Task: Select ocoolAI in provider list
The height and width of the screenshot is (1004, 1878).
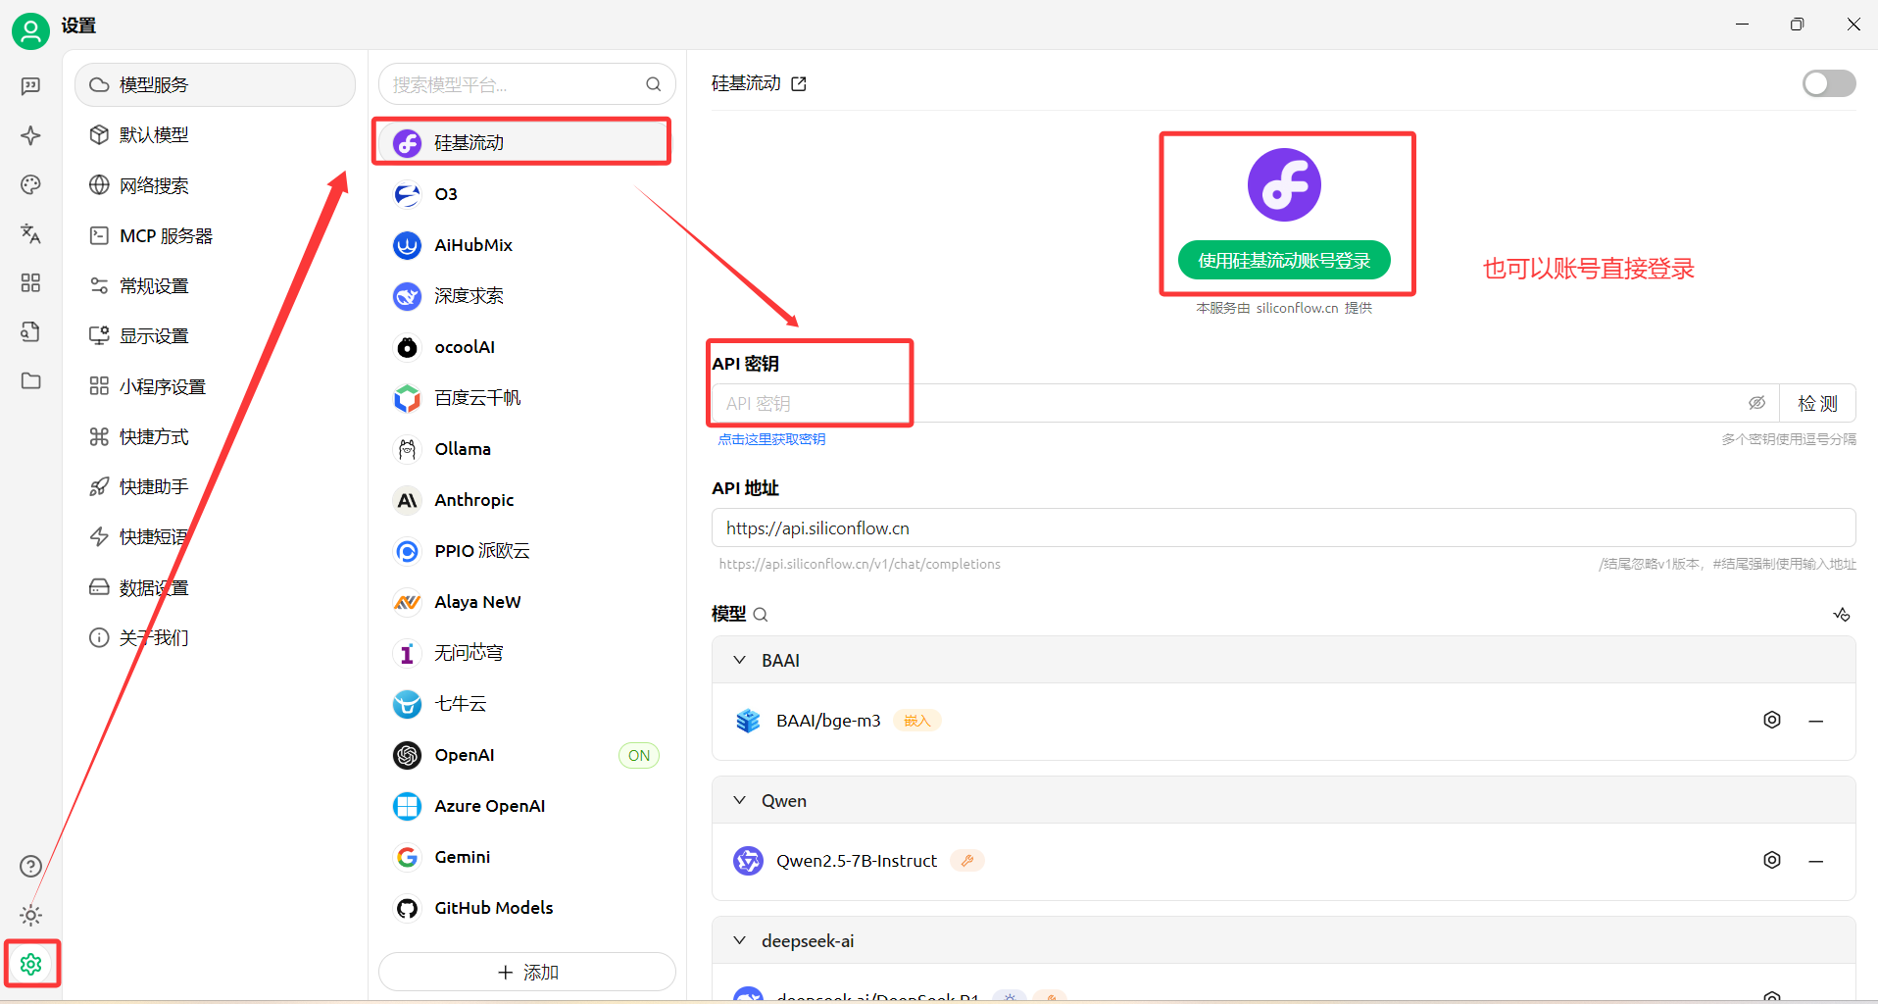Action: coord(527,347)
